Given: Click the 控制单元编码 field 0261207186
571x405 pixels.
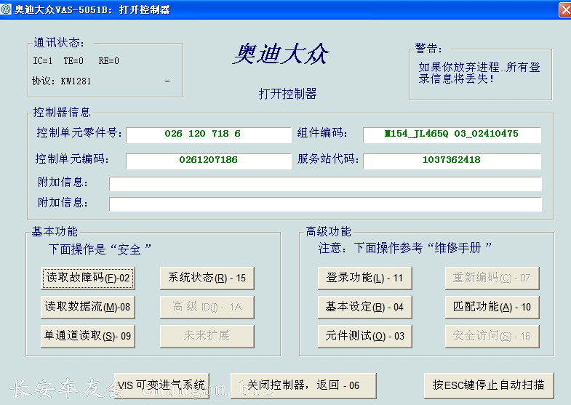Looking at the screenshot, I should [209, 161].
